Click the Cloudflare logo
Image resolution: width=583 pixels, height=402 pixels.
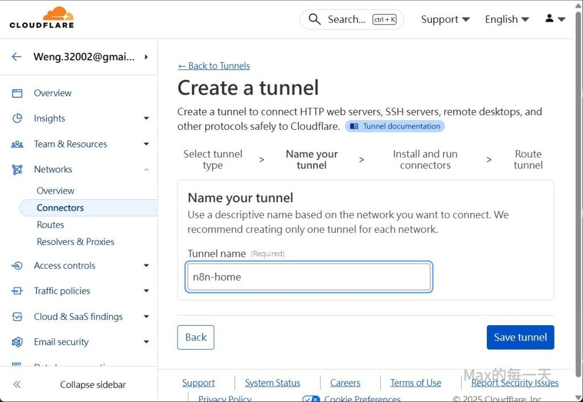pos(42,18)
